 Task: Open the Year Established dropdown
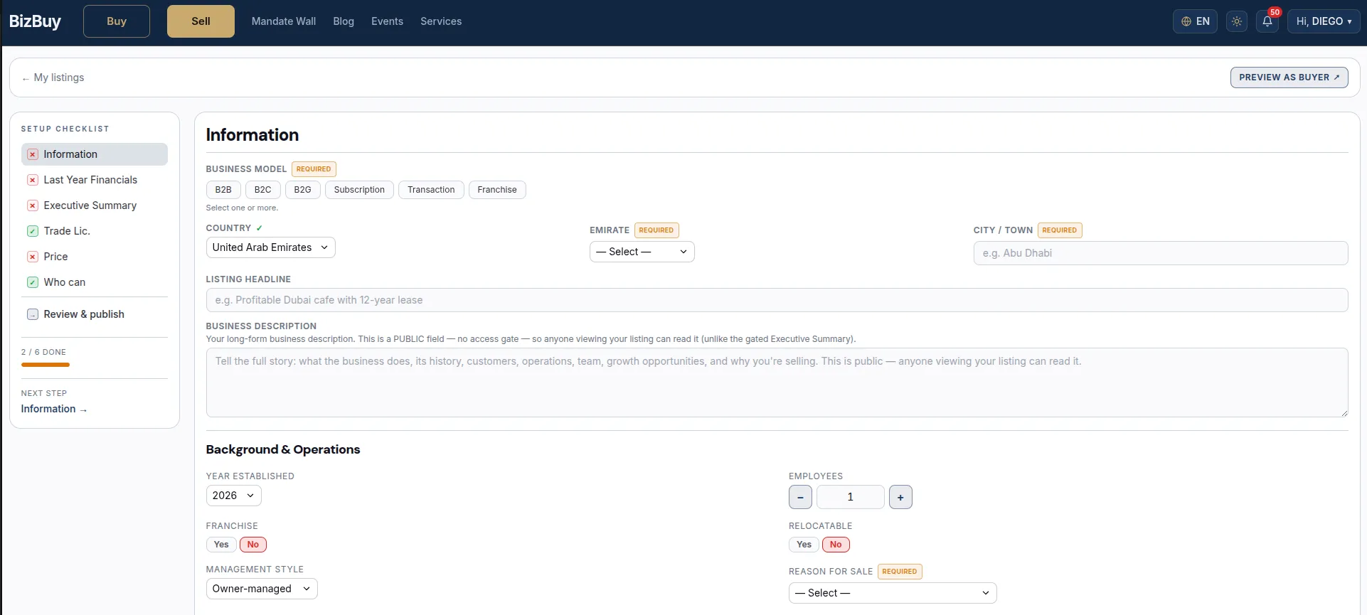[x=233, y=496]
